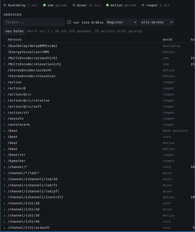Click the bidirectional arrow of /bymarker
The width and height of the screenshot is (195, 232).
click(x=4, y=161)
